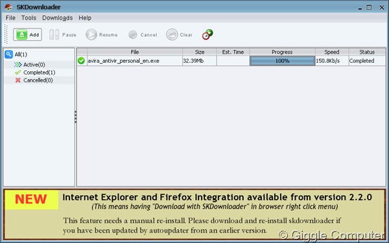Select the All(1) category
This screenshot has width=389, height=243.
click(21, 54)
